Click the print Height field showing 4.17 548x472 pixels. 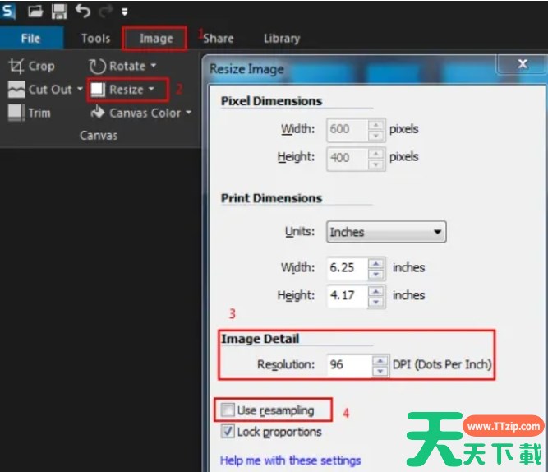coord(348,295)
